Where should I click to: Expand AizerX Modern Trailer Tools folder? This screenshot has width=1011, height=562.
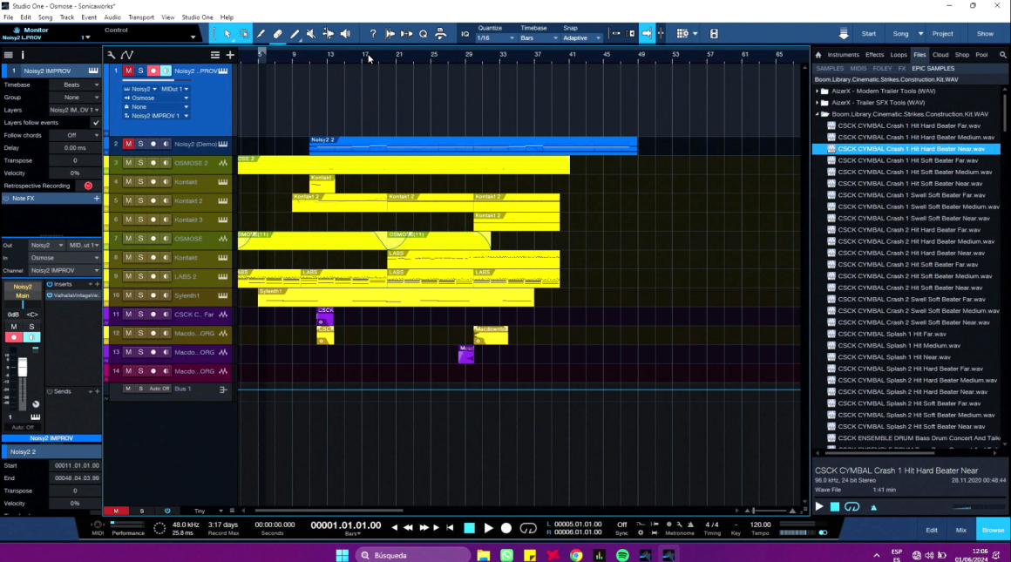point(817,91)
